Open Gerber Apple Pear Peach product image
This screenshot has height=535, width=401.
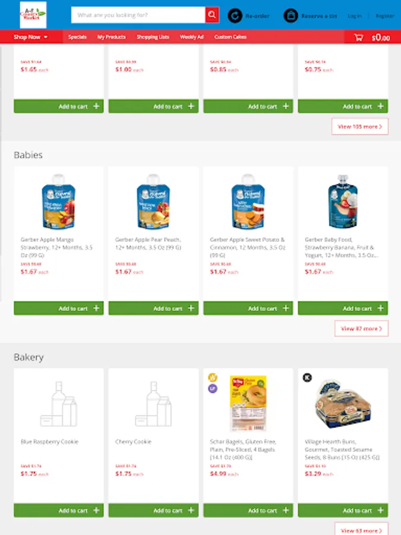click(153, 202)
